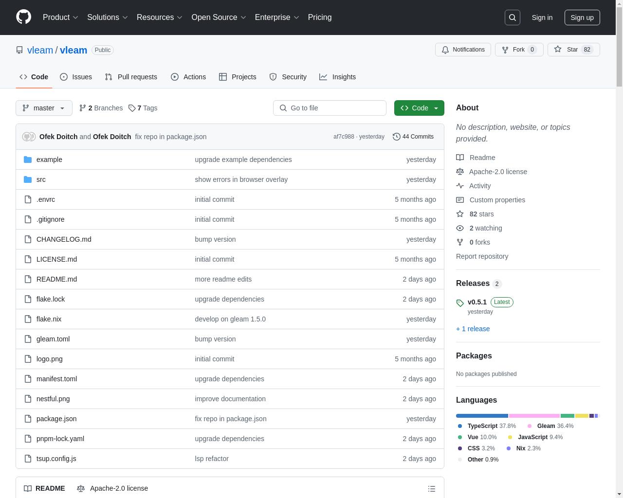Click the Sign in link
The width and height of the screenshot is (623, 498).
click(x=542, y=18)
